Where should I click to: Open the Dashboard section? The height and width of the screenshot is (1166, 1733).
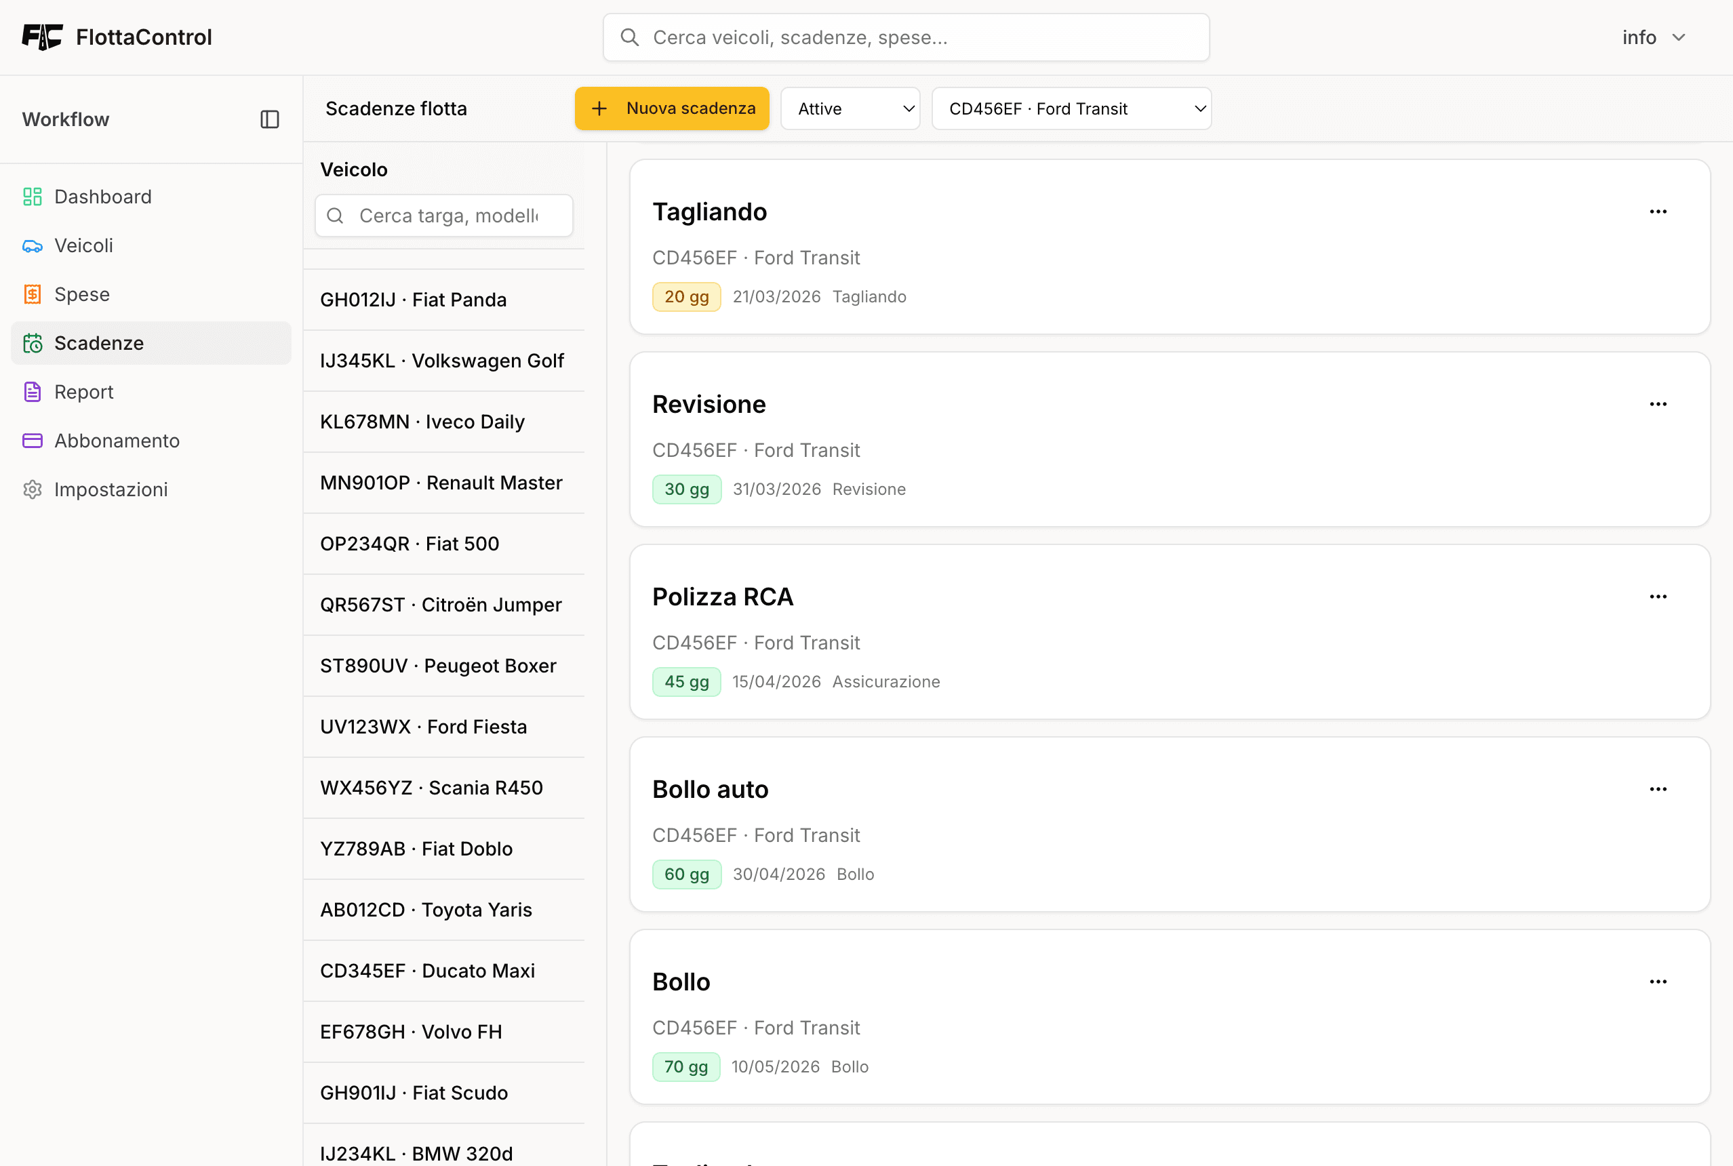(x=102, y=197)
